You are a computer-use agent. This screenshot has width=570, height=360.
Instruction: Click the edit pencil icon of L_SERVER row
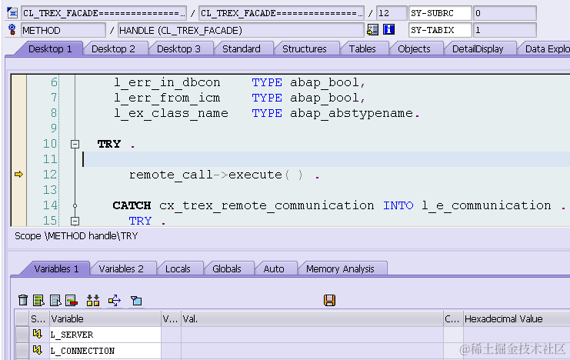[x=38, y=333]
